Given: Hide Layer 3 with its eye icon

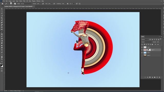Looking at the screenshot, I should (x=142, y=53).
